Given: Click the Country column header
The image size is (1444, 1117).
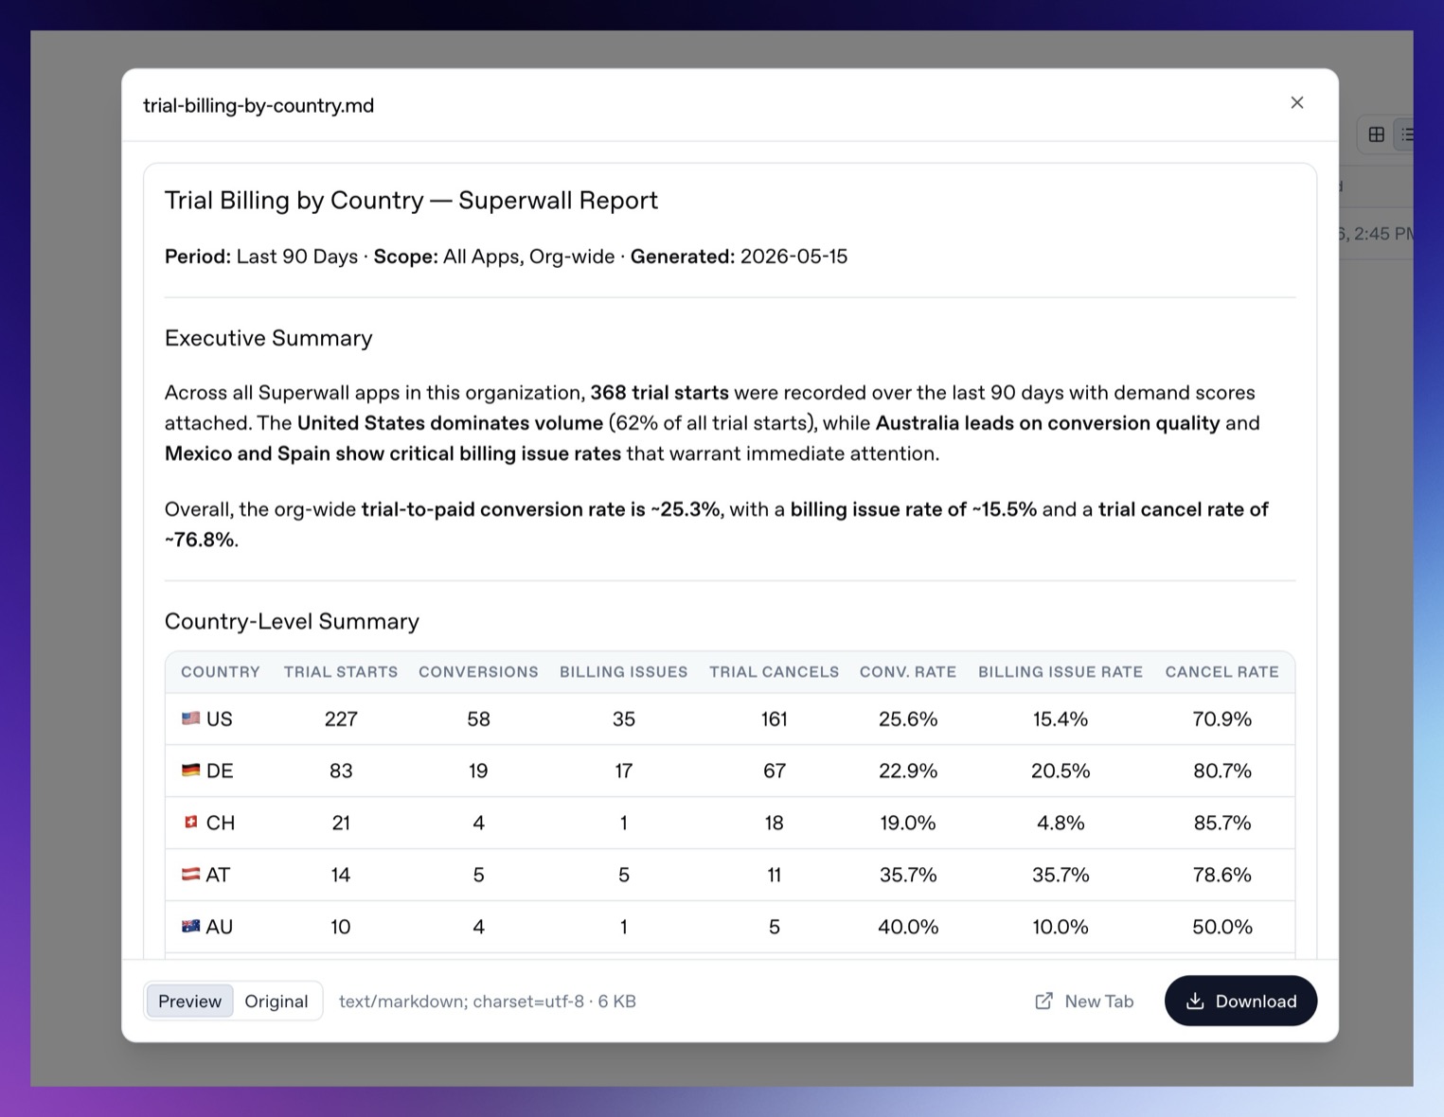Looking at the screenshot, I should pos(221,672).
